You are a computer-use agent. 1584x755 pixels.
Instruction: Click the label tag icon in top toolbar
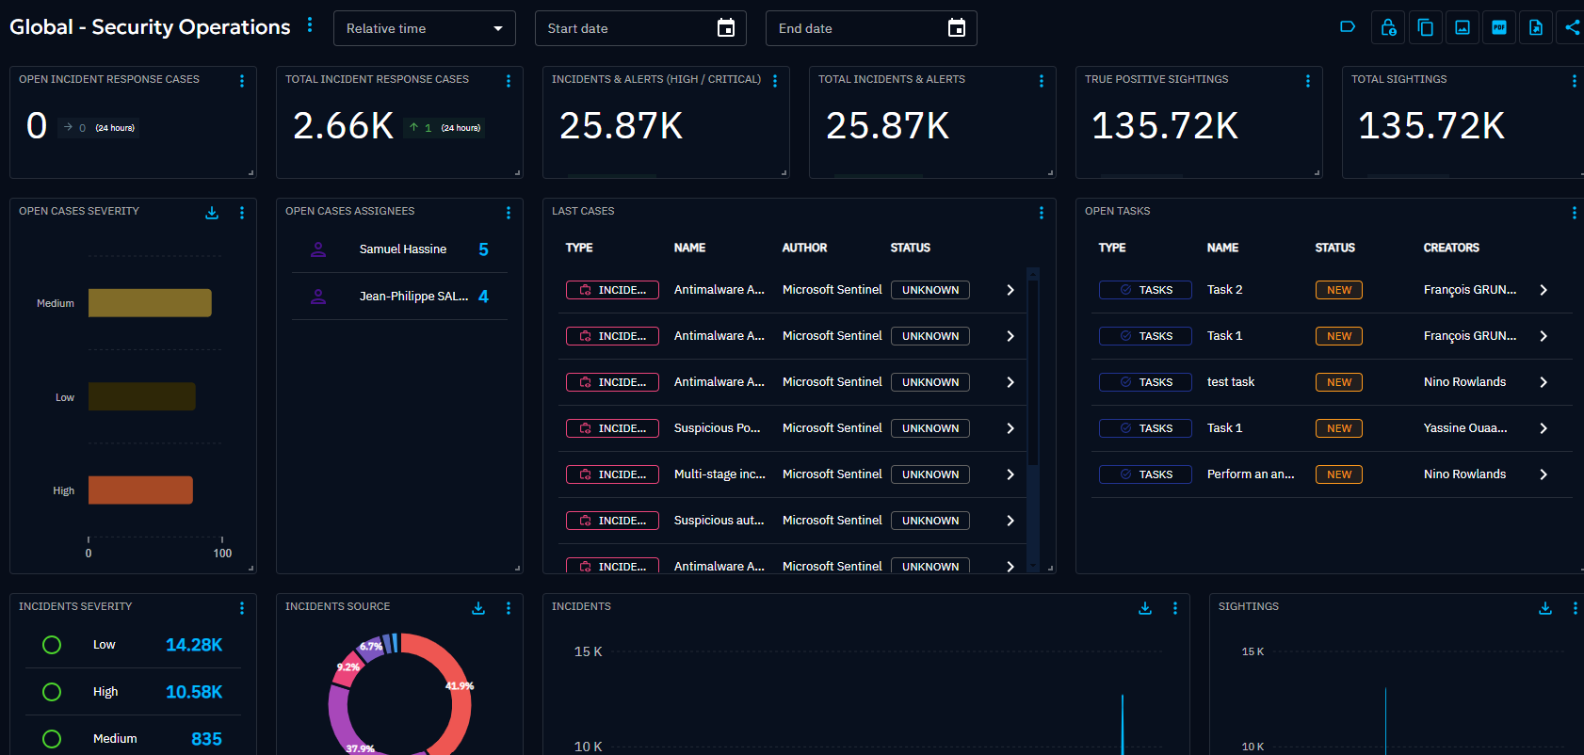(1348, 27)
